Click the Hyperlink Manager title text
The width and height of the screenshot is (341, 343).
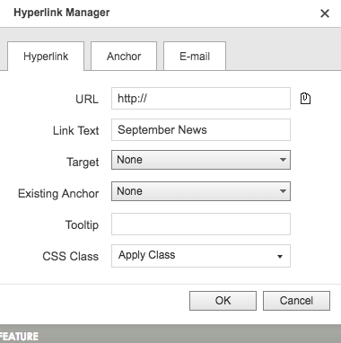tap(62, 13)
